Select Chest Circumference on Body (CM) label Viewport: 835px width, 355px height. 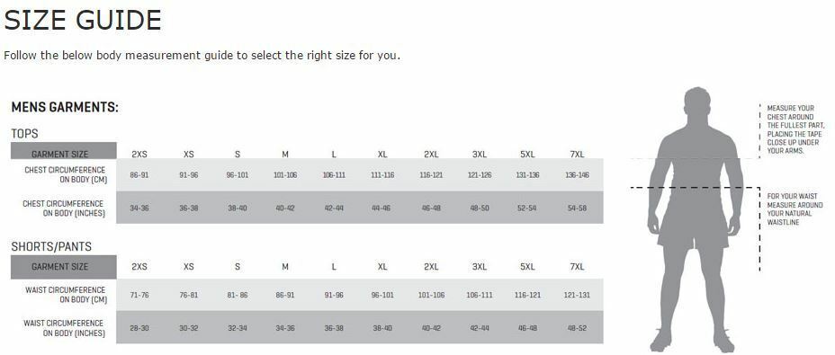point(65,175)
